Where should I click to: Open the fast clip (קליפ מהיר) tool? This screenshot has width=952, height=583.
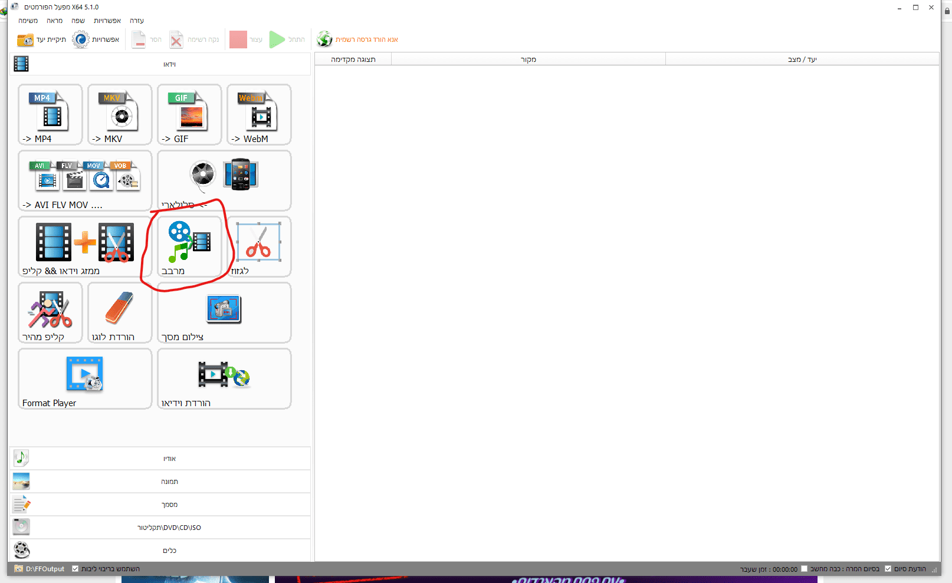[50, 312]
